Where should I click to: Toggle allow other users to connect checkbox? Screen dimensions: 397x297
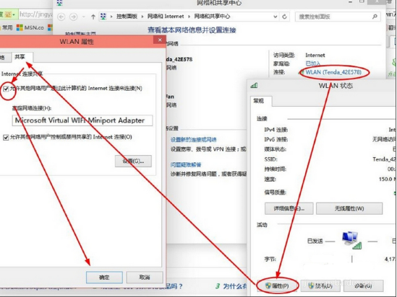[6, 89]
